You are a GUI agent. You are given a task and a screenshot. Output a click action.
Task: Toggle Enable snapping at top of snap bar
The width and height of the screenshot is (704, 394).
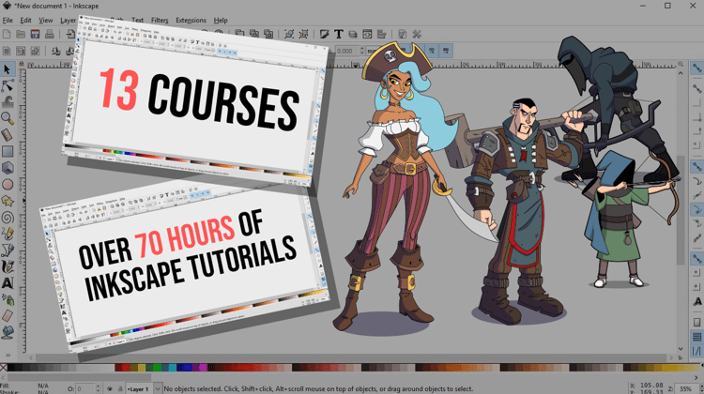tap(696, 68)
